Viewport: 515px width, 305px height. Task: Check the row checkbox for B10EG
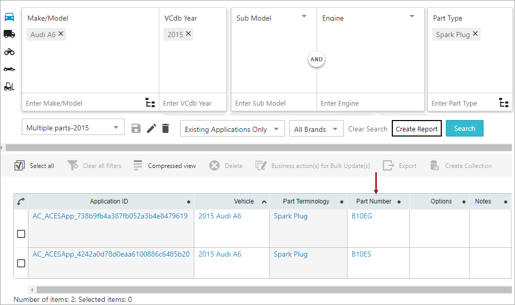coord(21,234)
